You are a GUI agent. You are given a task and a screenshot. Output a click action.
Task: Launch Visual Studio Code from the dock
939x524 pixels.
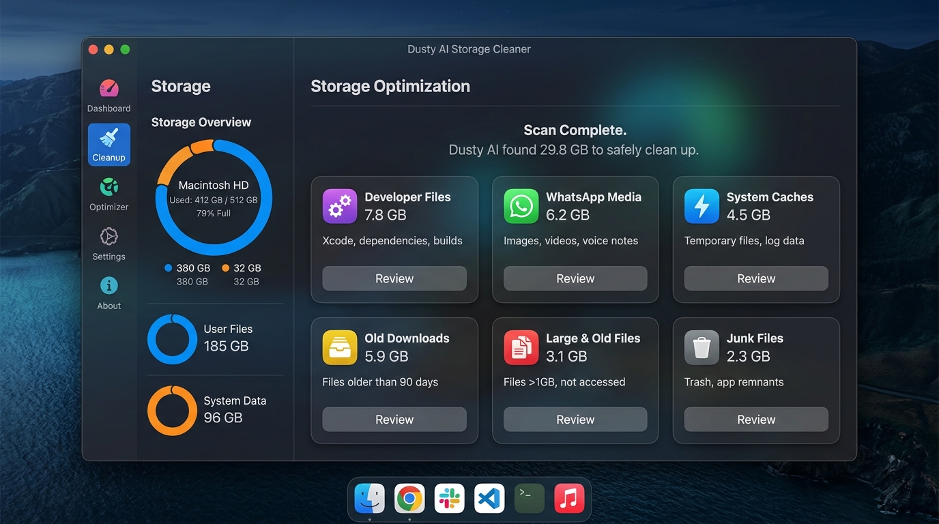[489, 499]
